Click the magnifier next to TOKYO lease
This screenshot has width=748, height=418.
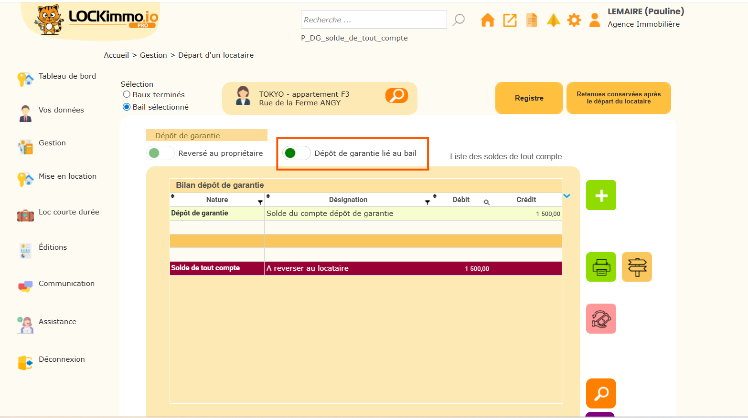(396, 96)
